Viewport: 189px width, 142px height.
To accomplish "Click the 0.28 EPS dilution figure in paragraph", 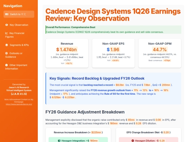I will click(x=139, y=123).
